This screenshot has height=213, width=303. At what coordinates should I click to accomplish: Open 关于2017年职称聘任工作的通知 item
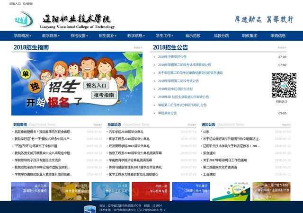pyautogui.click(x=225, y=160)
